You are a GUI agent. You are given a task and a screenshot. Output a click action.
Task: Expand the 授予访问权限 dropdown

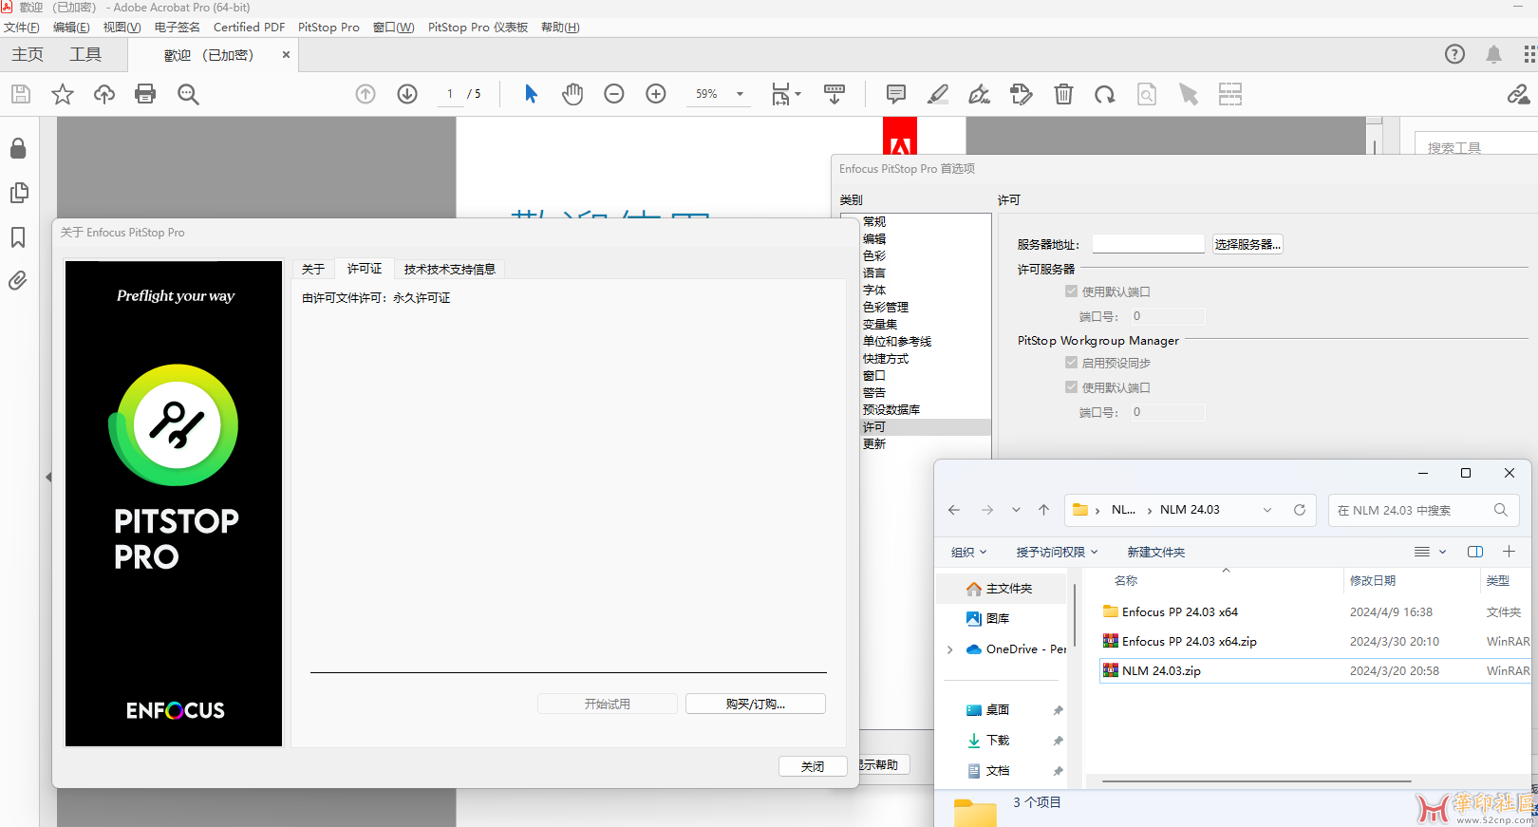pos(1057,552)
